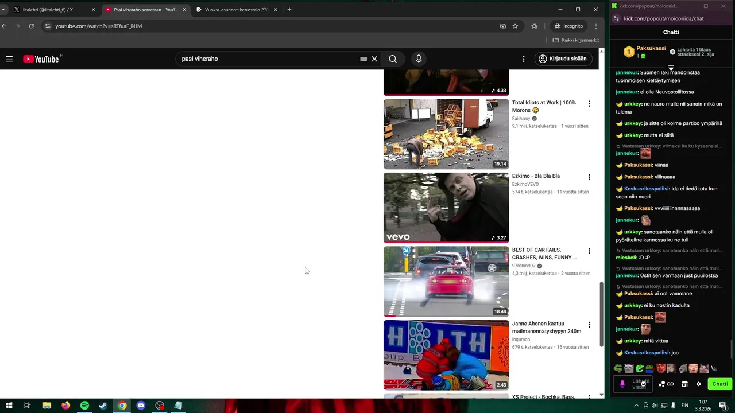
Task: Bookmark this page with the star icon
Action: point(515,26)
